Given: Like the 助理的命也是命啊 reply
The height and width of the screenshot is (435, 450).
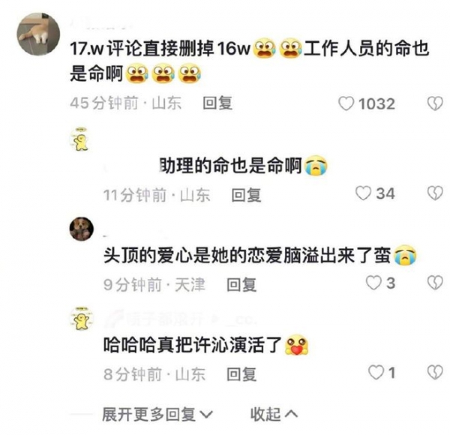Looking at the screenshot, I should (x=363, y=193).
